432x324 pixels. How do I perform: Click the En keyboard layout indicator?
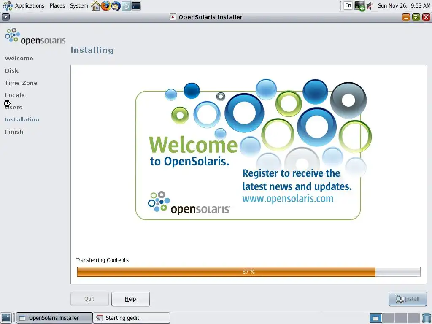pyautogui.click(x=348, y=5)
